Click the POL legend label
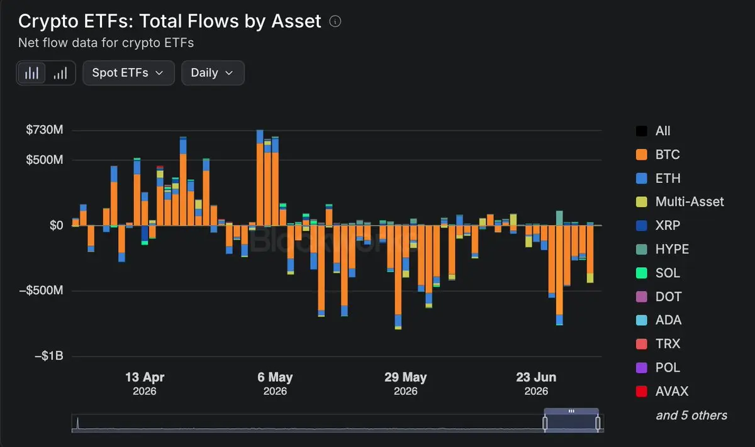This screenshot has width=755, height=447. pos(668,368)
